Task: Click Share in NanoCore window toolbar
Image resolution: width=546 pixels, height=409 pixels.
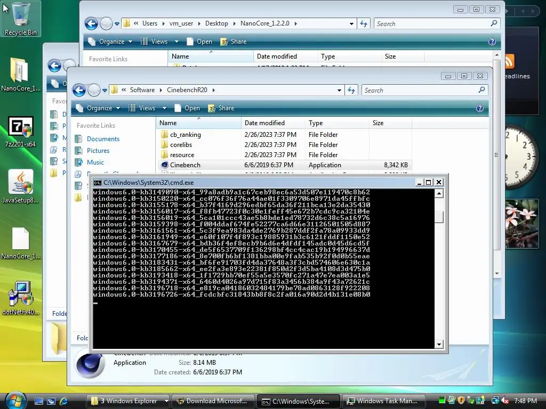Action: click(x=234, y=42)
